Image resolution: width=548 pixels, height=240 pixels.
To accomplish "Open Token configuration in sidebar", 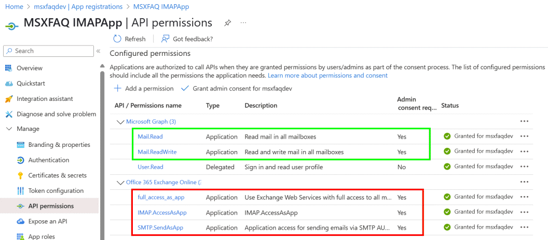I will 56,191.
